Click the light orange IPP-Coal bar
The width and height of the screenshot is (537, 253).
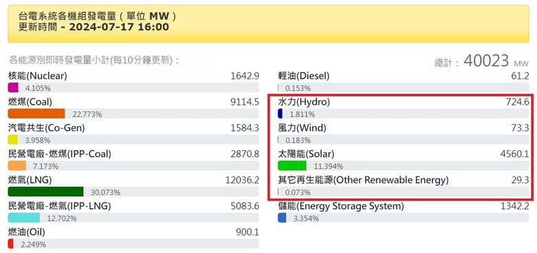[17, 166]
